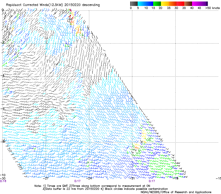Click the yellow wind barbs above latitude -8
This screenshot has height=194, width=221.
(144, 136)
